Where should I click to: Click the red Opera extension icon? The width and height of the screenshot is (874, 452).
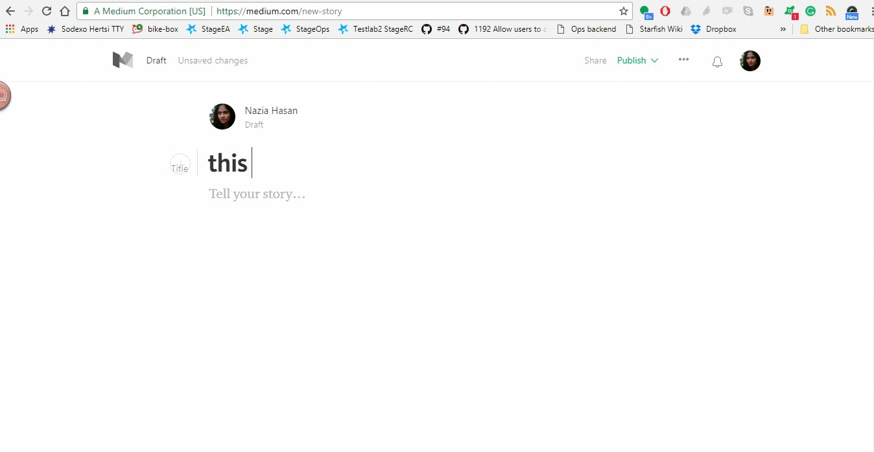click(665, 11)
